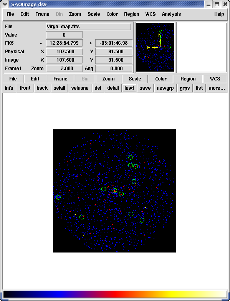Open the Scale menu in menu bar
This screenshot has height=301, width=230.
[x=94, y=14]
